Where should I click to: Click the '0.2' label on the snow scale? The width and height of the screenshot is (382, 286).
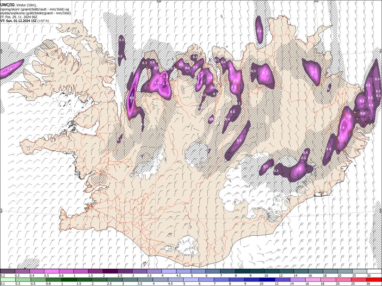(2, 276)
